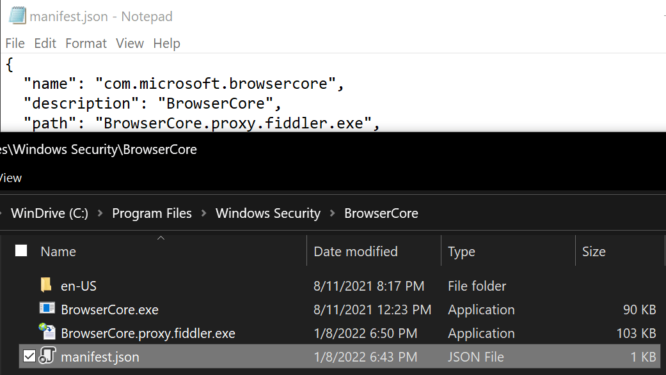Open the Notepad Format menu
Viewport: 666px width, 375px height.
coord(86,43)
